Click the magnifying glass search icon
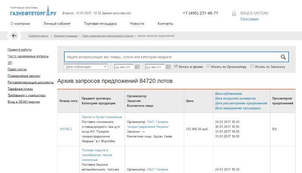302x173 pixels. click(283, 57)
